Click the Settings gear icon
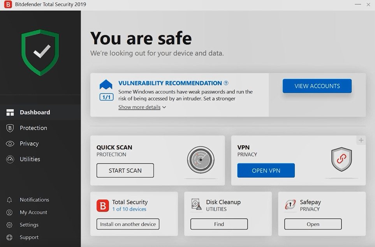Screen dimensions: 375x247 point(10,224)
